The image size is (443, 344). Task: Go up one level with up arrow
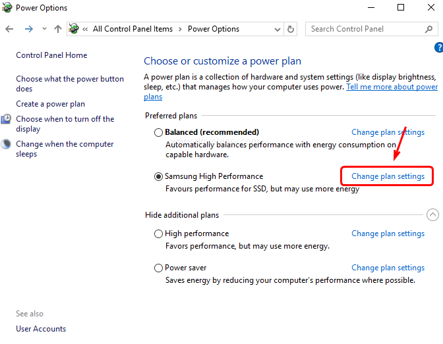pyautogui.click(x=58, y=29)
